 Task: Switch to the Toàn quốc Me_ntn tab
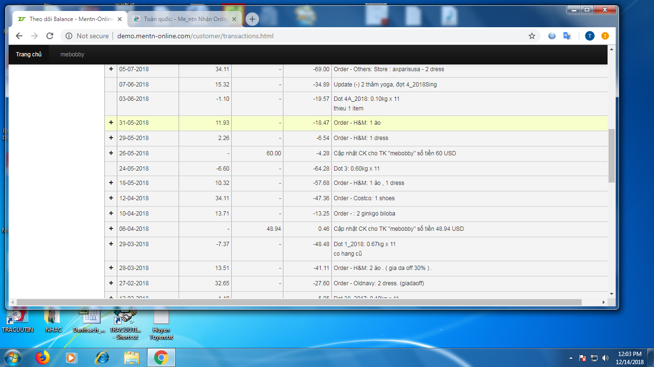[x=184, y=19]
